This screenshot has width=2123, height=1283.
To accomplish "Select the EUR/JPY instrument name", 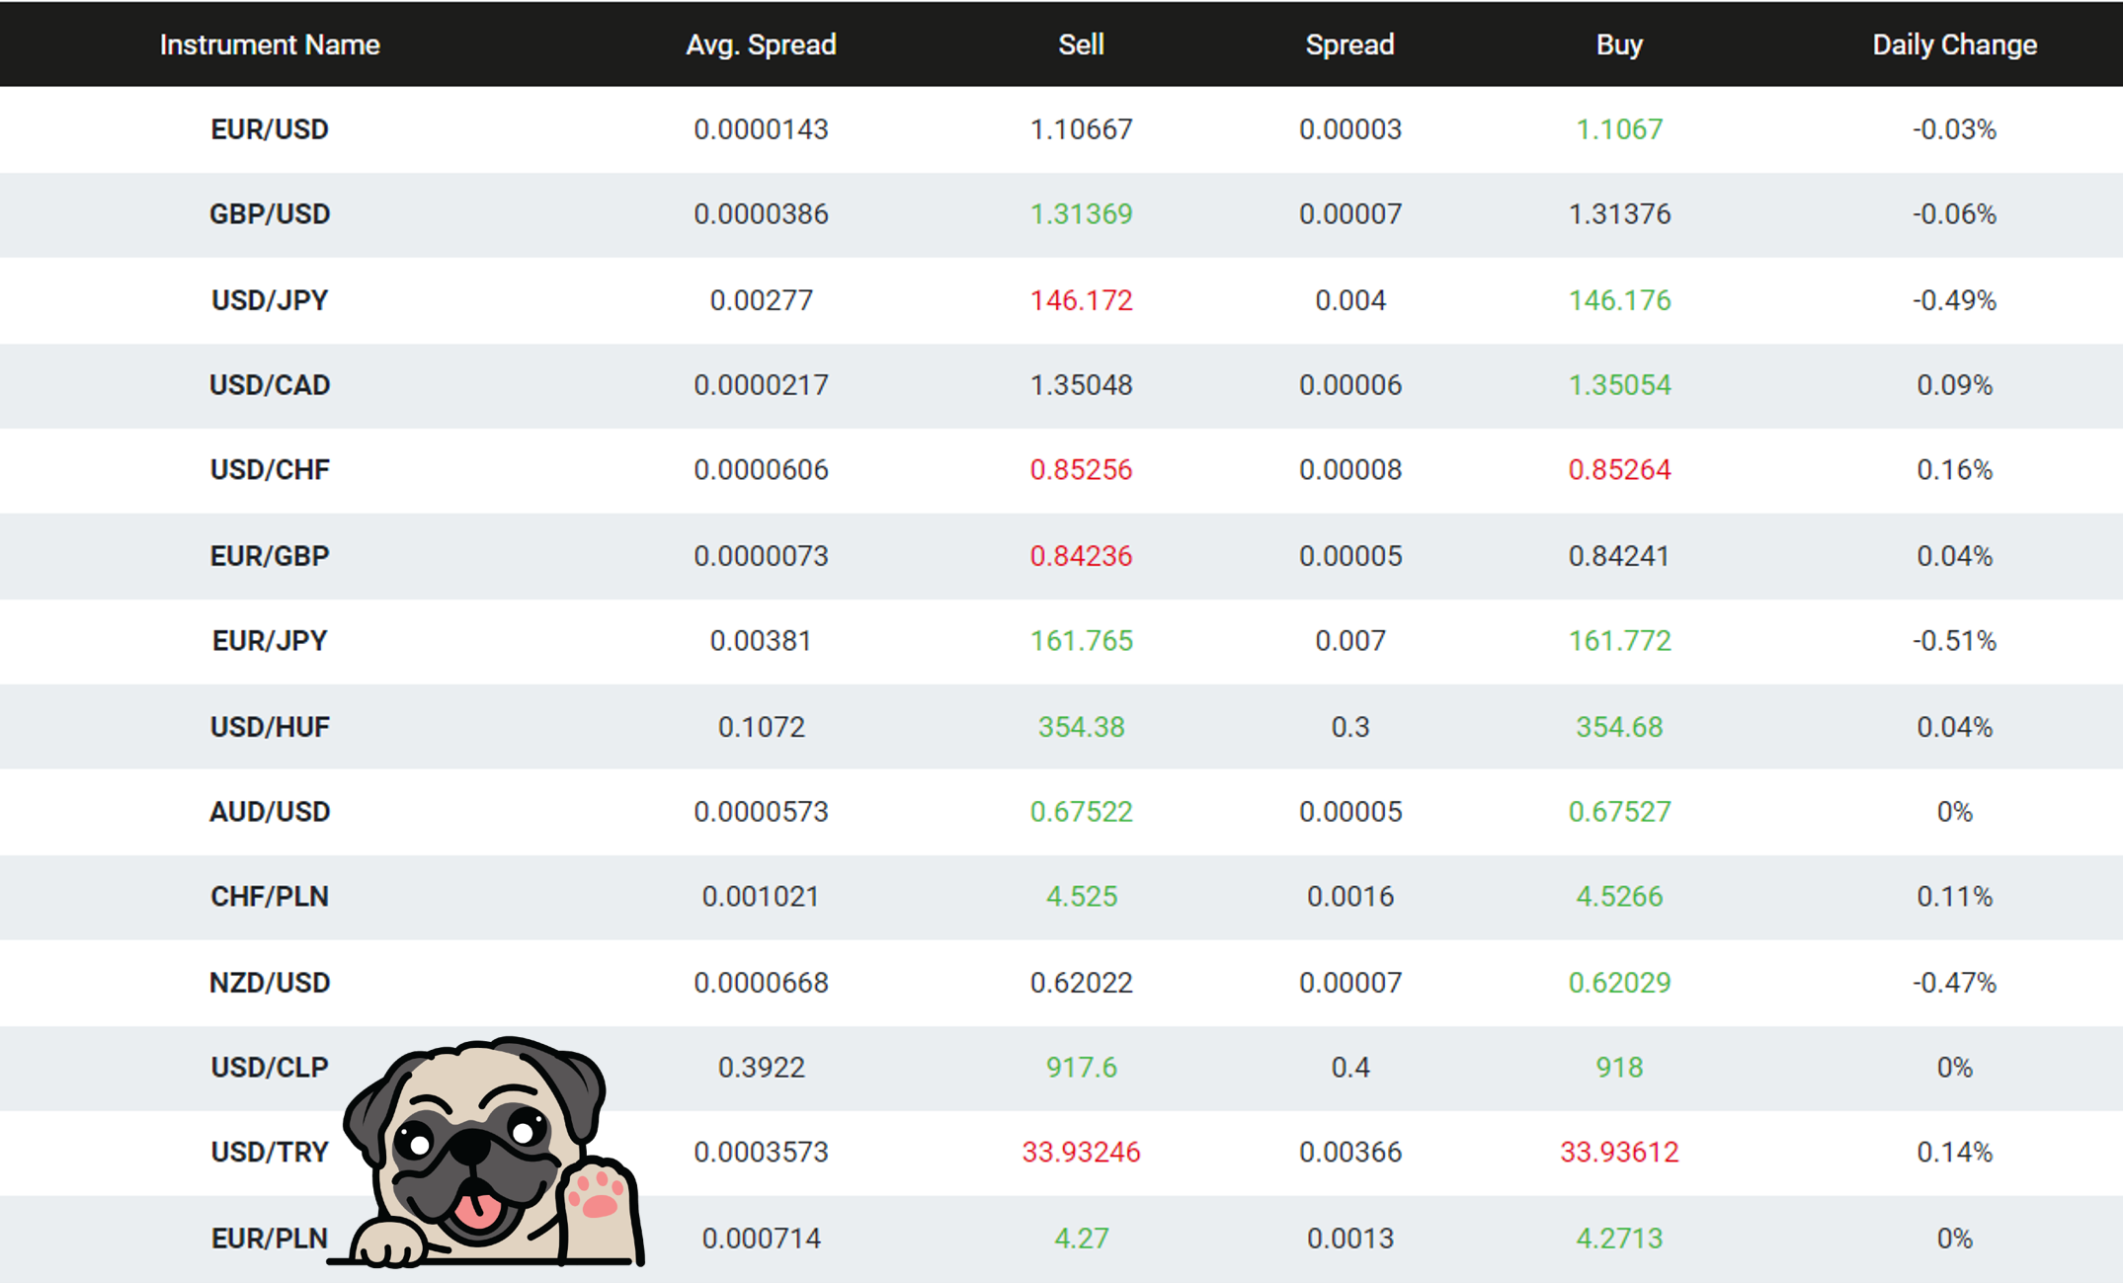I will click(270, 641).
